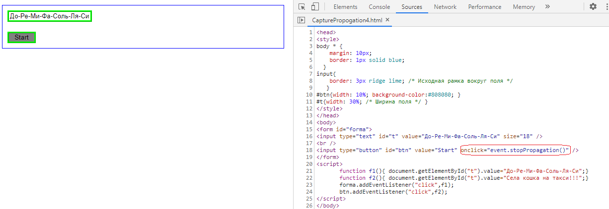Activate the inspect element picker tool

302,7
